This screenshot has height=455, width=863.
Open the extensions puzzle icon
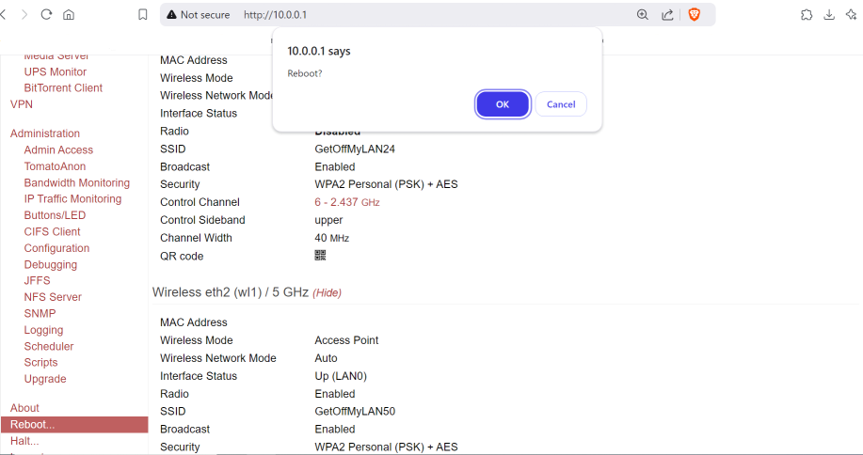point(807,15)
